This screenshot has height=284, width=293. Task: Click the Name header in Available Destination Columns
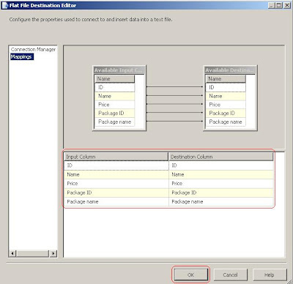coord(226,79)
